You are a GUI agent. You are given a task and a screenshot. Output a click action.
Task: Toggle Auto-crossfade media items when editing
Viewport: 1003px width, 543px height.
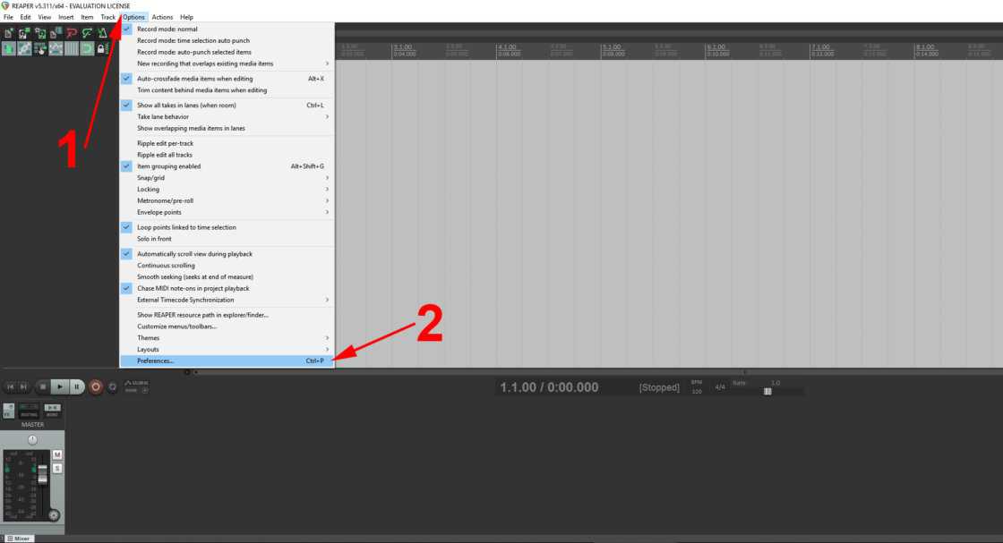coord(227,79)
